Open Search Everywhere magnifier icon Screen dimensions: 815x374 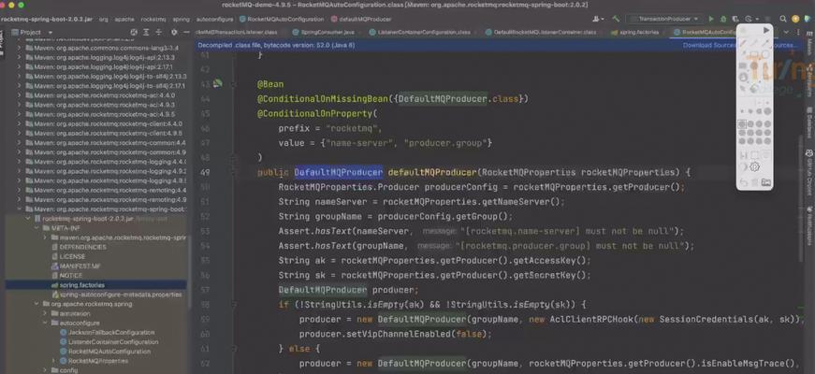(783, 19)
